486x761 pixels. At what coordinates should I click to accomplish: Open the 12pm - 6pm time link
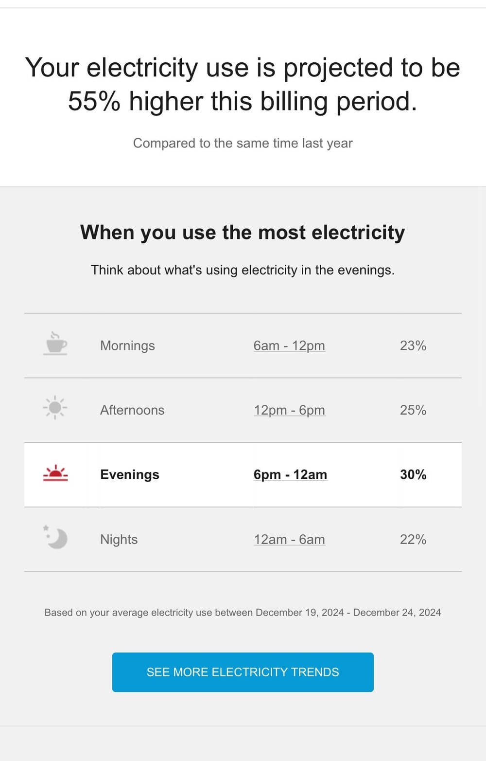click(289, 410)
